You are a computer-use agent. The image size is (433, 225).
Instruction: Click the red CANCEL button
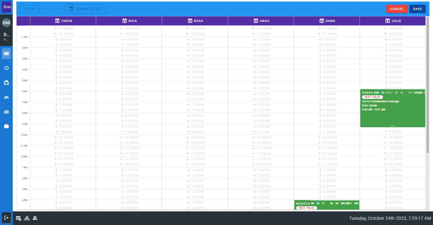[396, 9]
